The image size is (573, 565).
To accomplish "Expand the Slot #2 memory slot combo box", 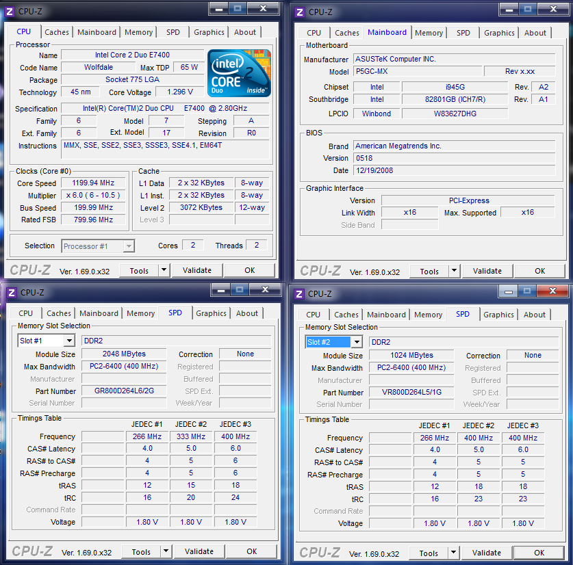I will pos(357,342).
